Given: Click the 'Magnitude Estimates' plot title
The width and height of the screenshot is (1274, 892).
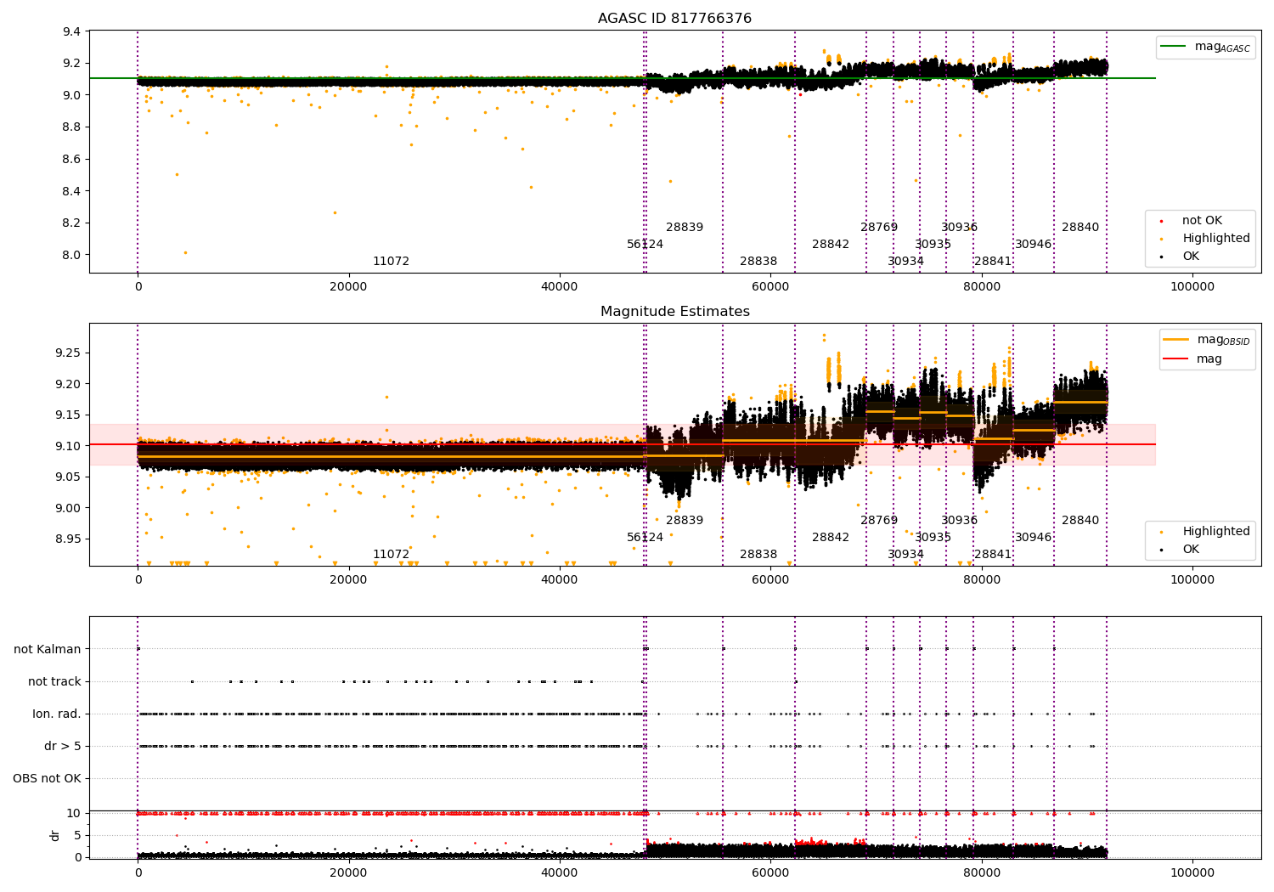Looking at the screenshot, I should (x=674, y=312).
